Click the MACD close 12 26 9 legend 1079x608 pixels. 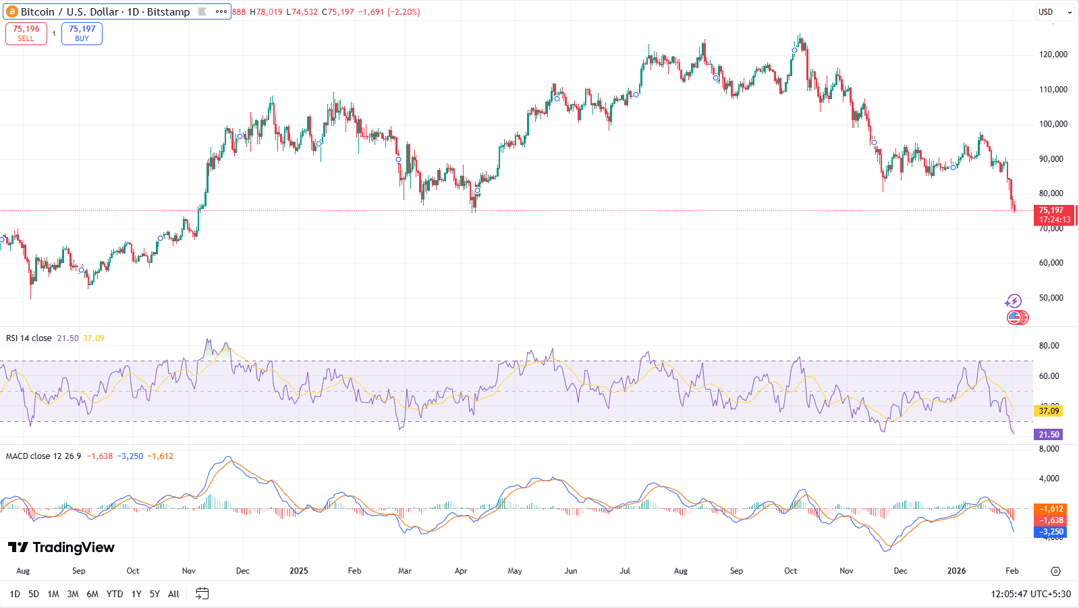point(43,456)
